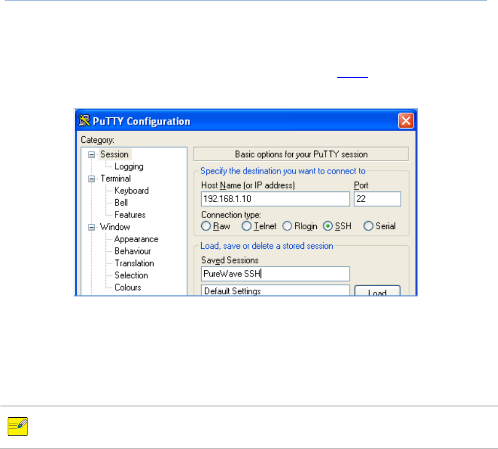Open the Selection settings category
This screenshot has width=498, height=449.
coord(131,275)
